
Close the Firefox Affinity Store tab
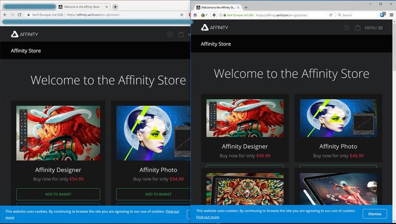(x=238, y=8)
